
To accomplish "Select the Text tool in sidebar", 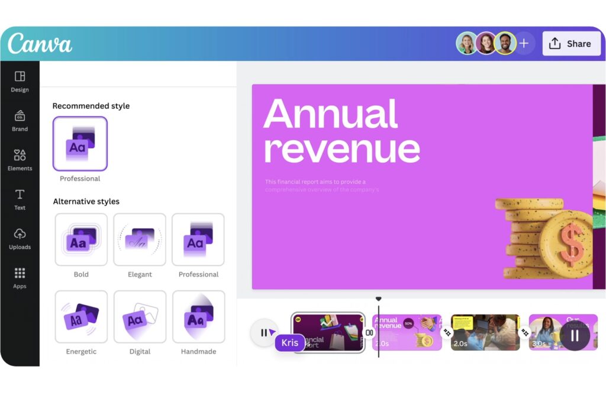I will 20,200.
